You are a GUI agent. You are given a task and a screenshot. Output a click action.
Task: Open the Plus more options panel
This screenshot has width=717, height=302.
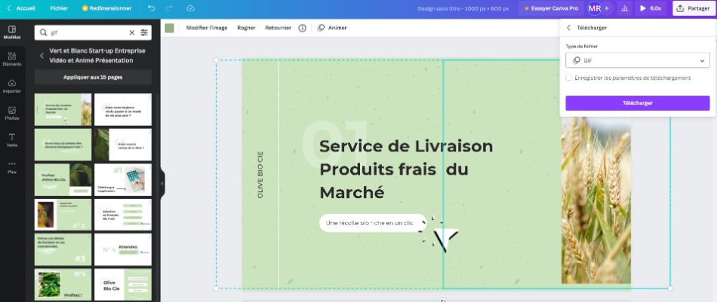point(12,167)
